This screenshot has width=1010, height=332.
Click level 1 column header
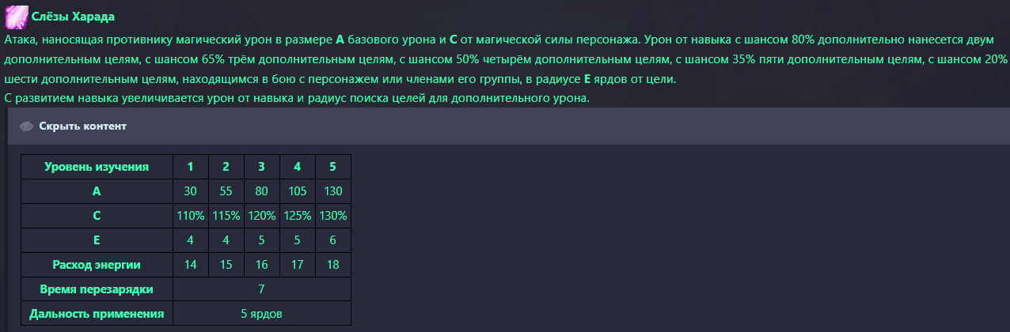(x=190, y=167)
